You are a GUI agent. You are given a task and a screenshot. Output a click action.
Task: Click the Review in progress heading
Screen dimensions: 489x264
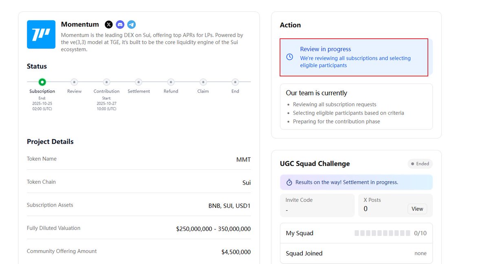point(326,49)
